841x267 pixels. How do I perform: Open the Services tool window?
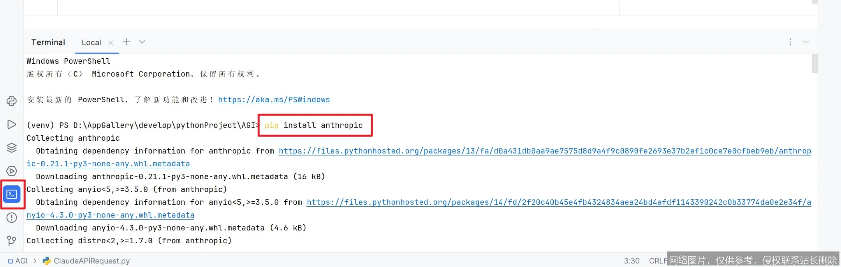[12, 171]
